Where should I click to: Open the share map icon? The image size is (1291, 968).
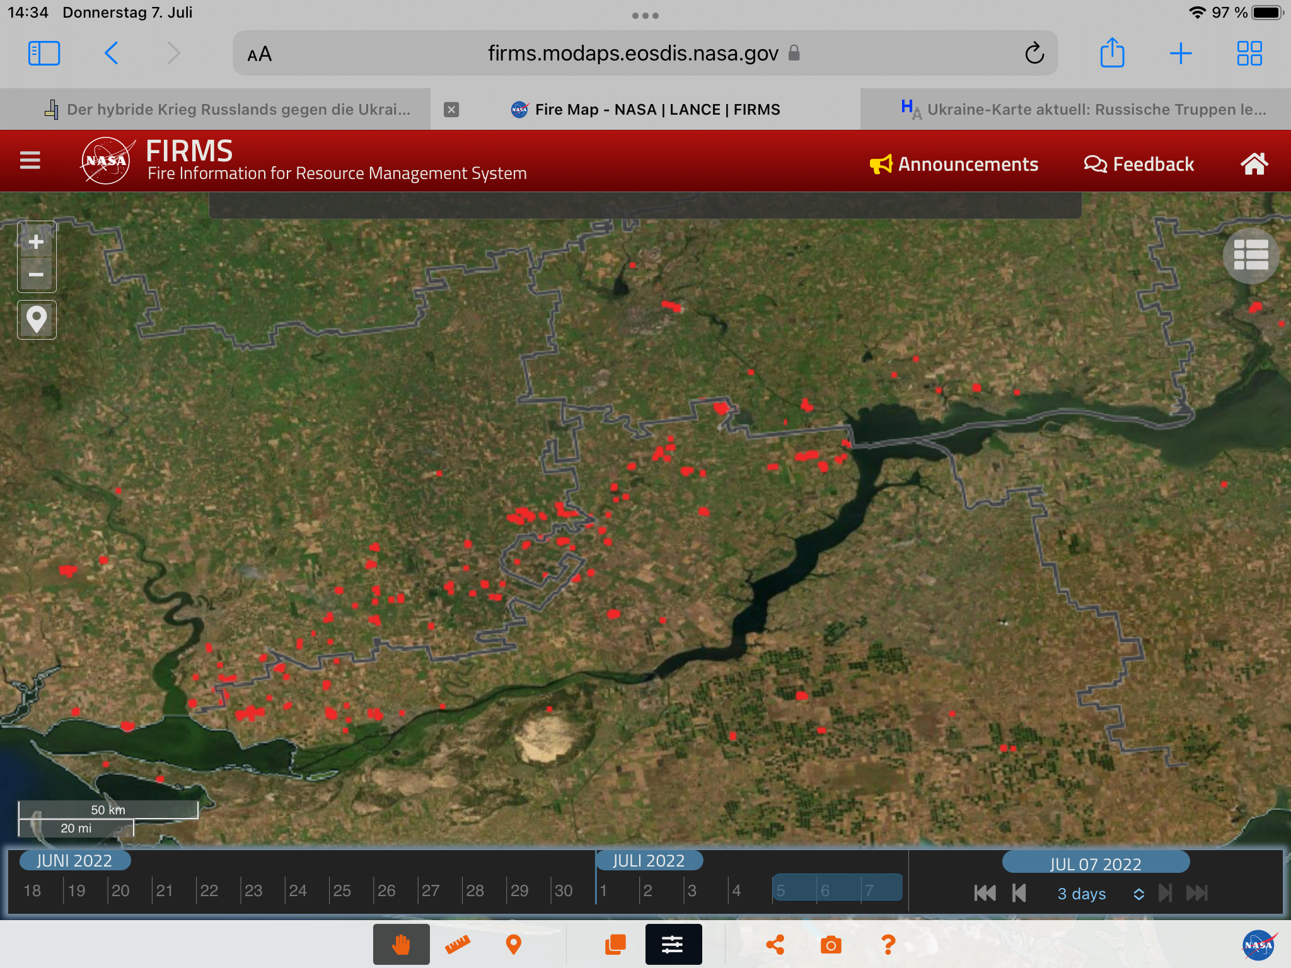tap(775, 944)
